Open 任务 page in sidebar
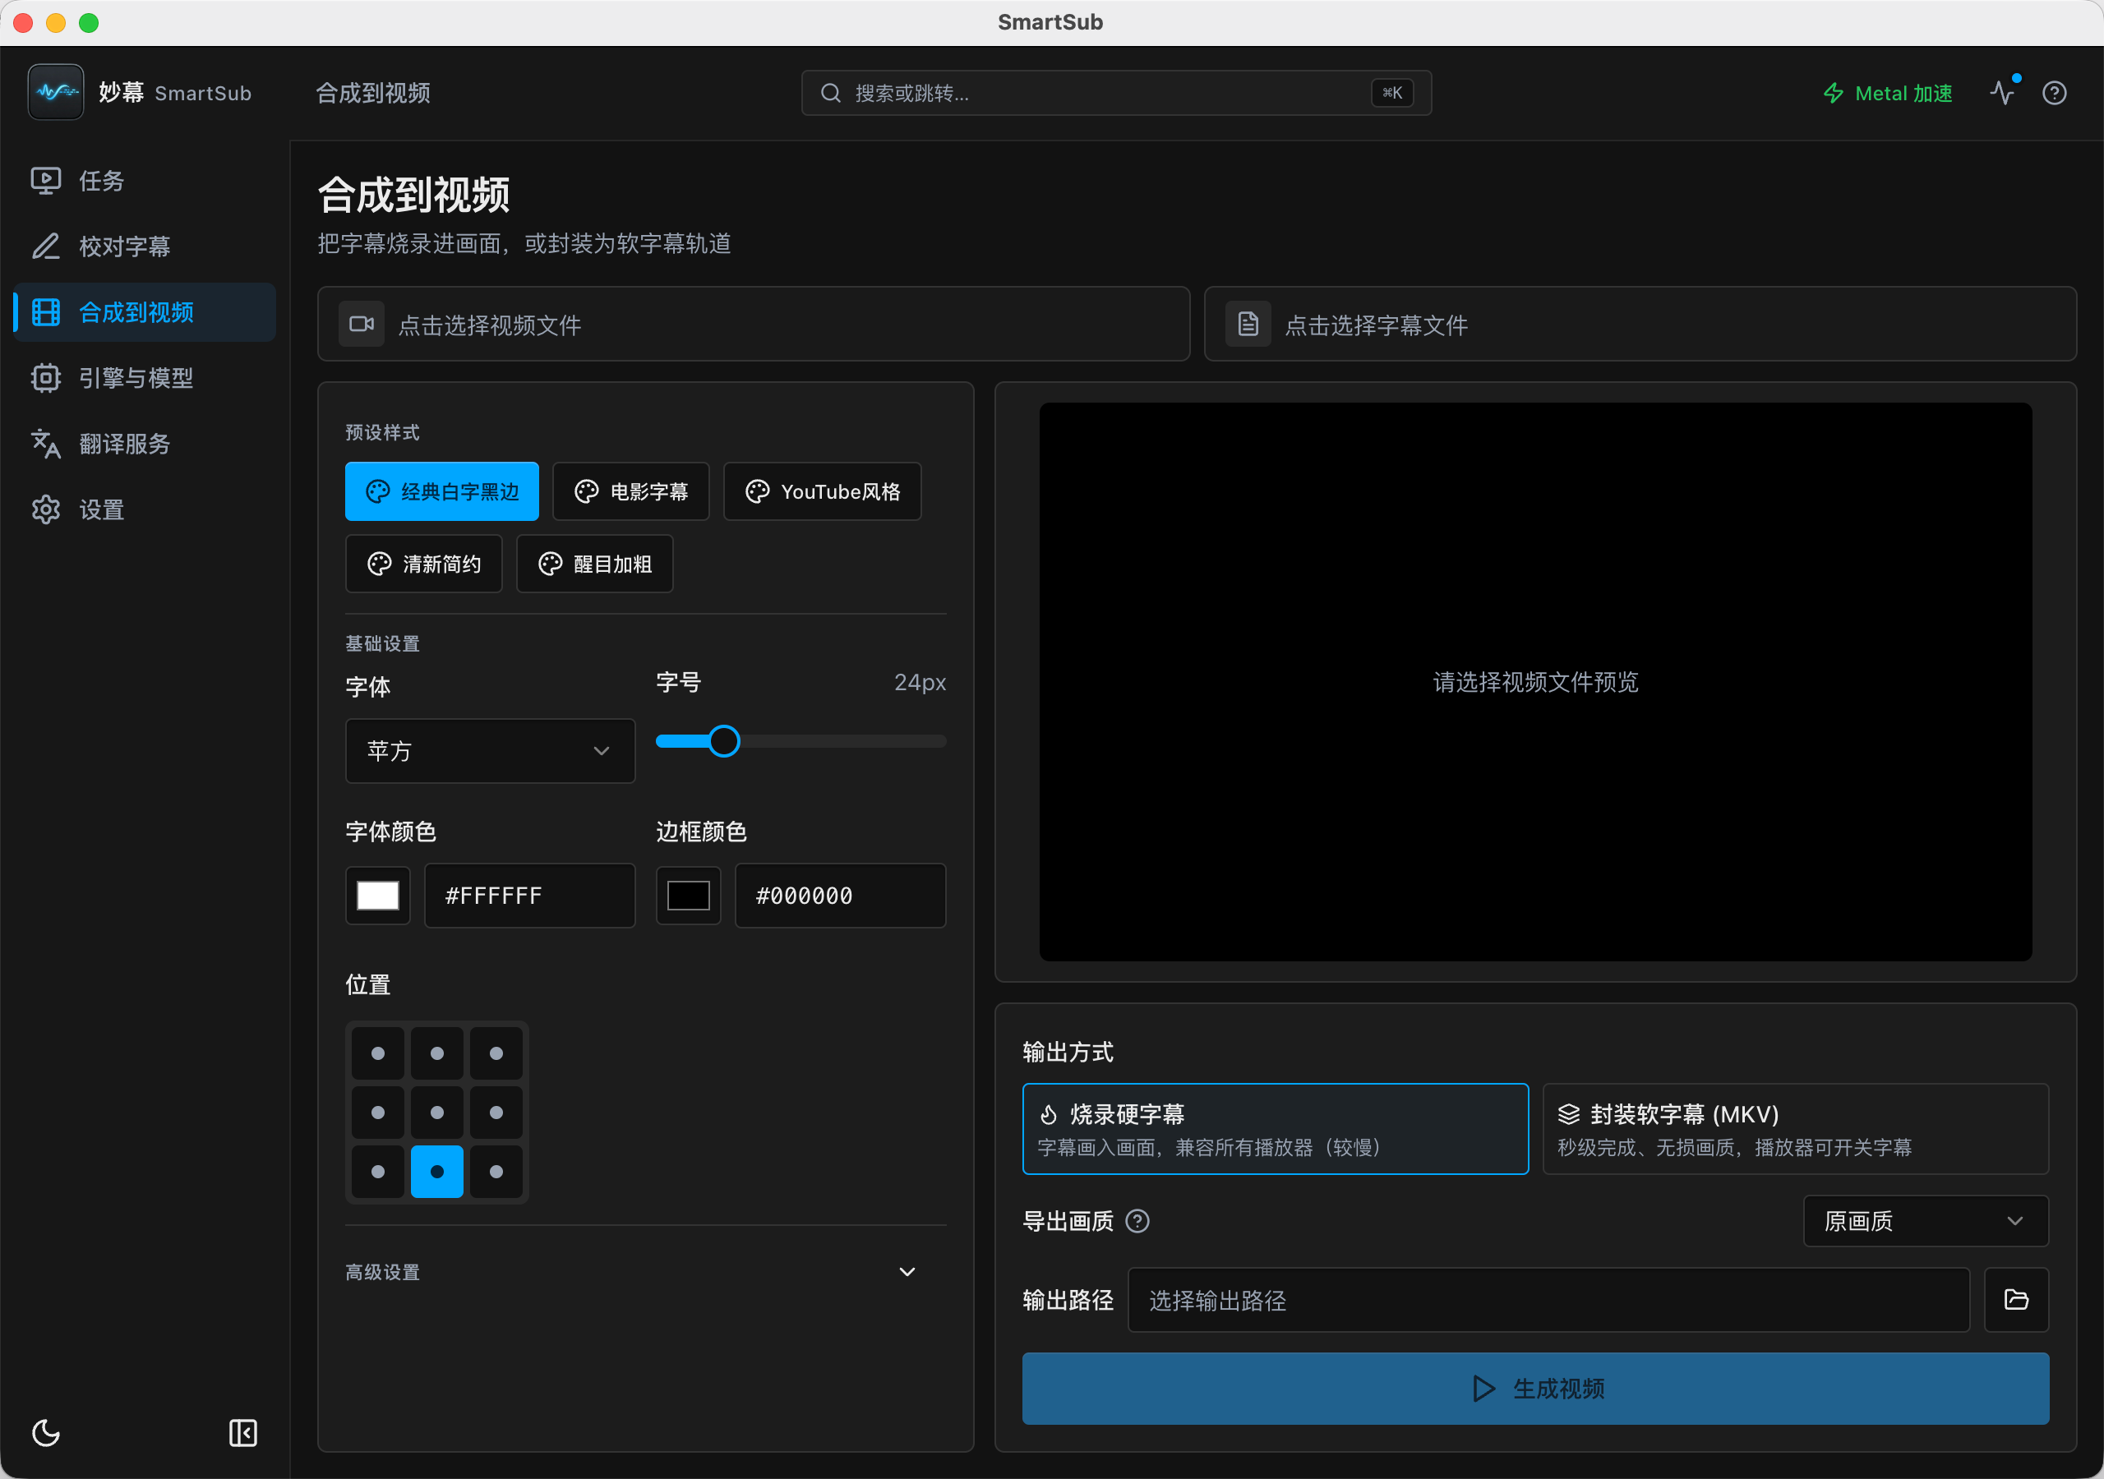This screenshot has height=1479, width=2104. tap(145, 181)
